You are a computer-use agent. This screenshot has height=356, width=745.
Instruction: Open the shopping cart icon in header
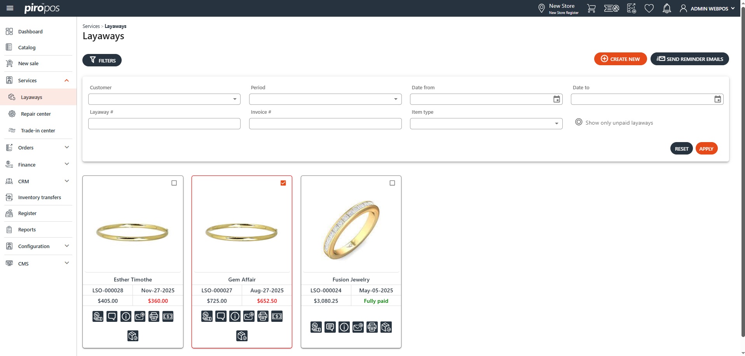point(591,9)
